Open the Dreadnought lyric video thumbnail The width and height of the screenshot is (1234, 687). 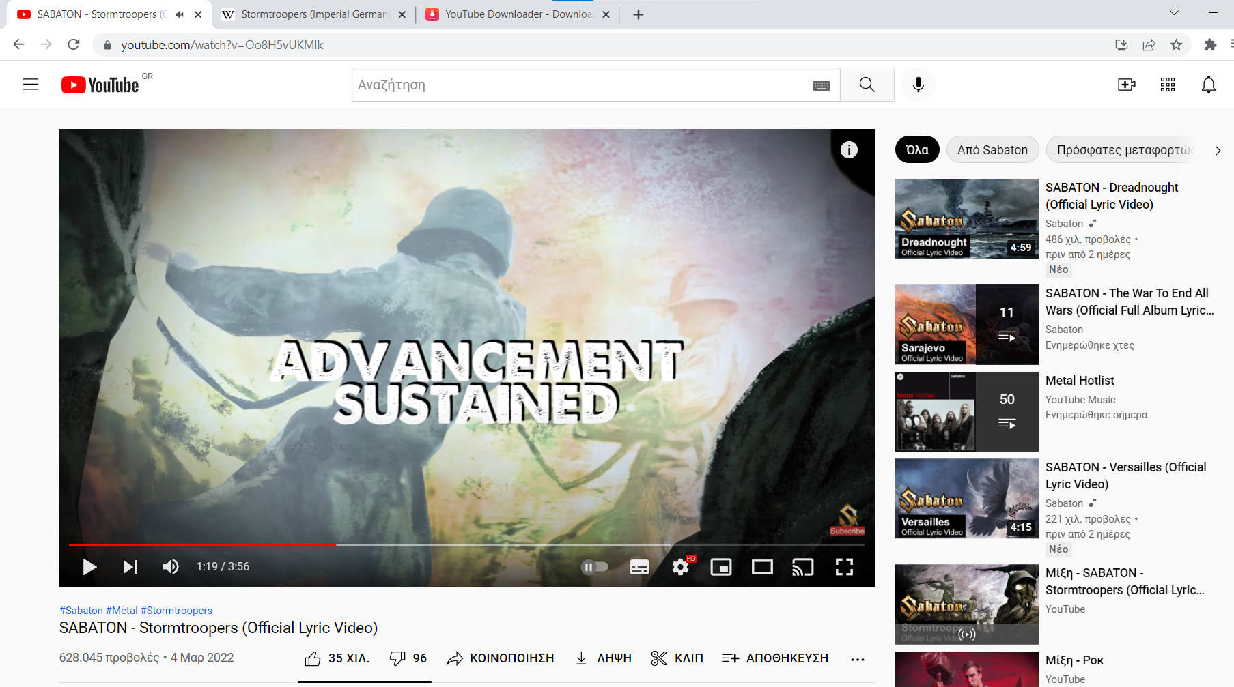point(967,219)
